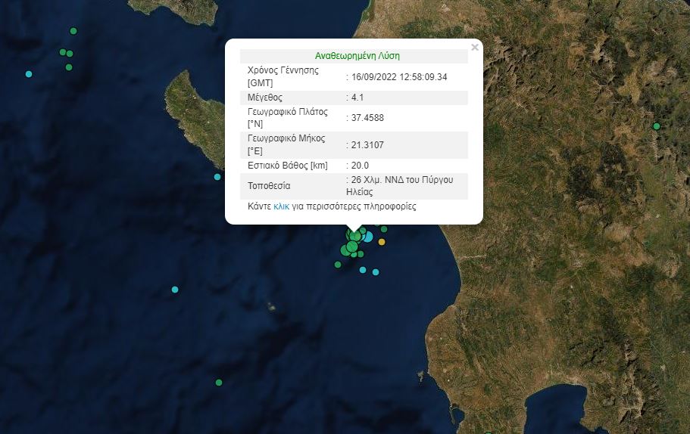Click the 'Γεωγραφικό Πλάτος [°N]' label
This screenshot has width=690, height=434.
tap(288, 118)
